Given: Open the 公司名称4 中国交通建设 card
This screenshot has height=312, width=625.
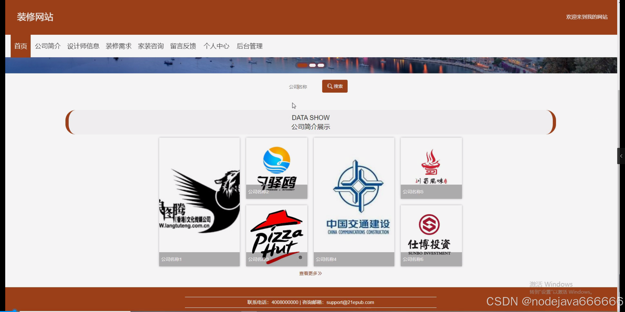Looking at the screenshot, I should (354, 202).
